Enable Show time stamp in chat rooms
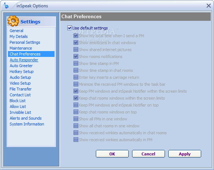214x170 pixels. [76, 70]
